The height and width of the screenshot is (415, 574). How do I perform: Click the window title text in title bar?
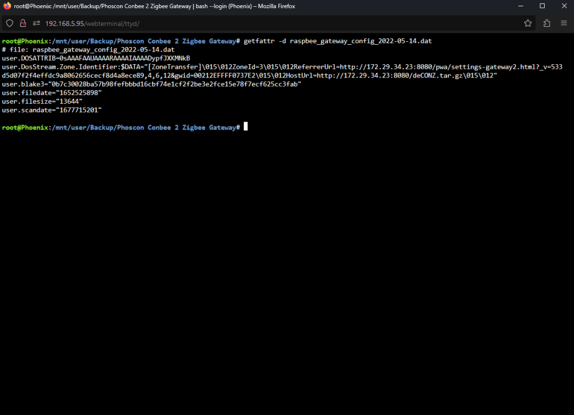point(154,6)
